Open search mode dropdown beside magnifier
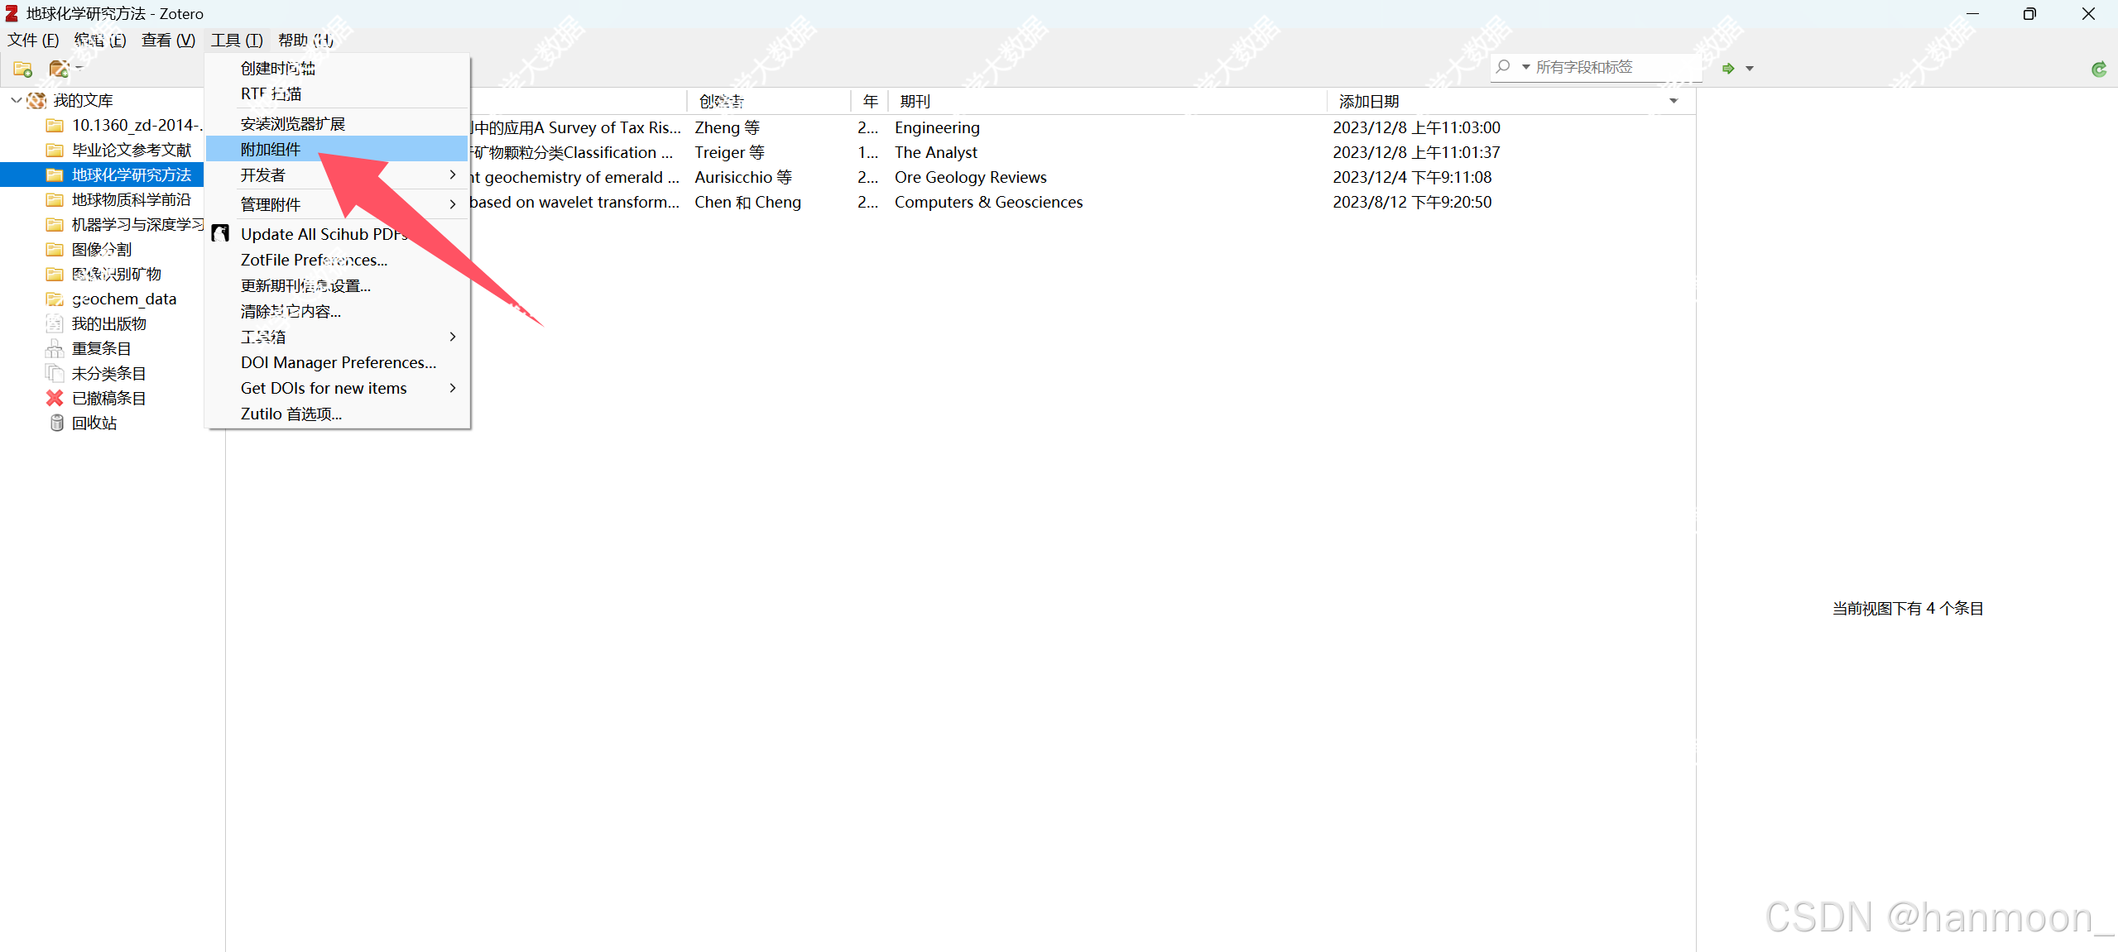2118x952 pixels. coord(1525,67)
